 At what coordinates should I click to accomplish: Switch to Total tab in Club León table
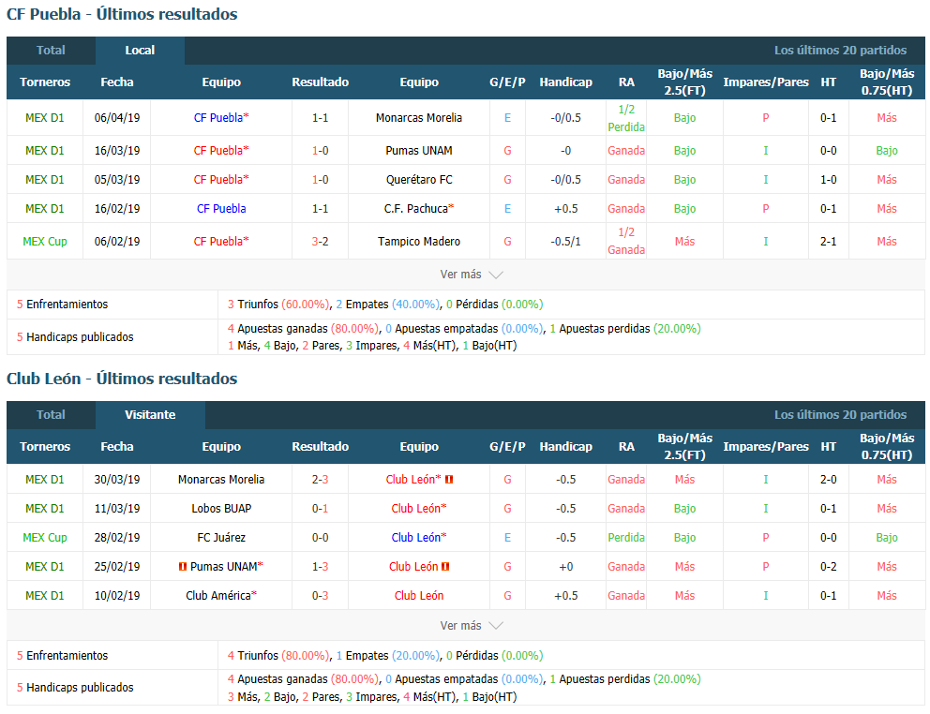51,415
